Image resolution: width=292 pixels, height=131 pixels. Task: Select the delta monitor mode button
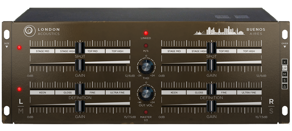pyautogui.click(x=284, y=86)
